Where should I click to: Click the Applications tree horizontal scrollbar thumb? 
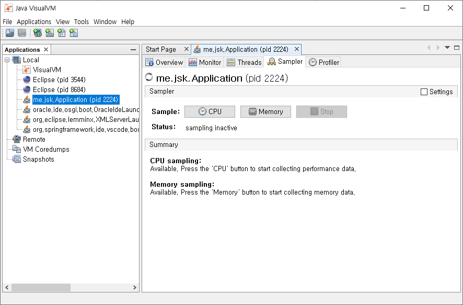(x=41, y=287)
